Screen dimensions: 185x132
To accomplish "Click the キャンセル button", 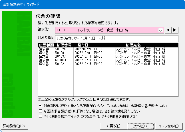I will coord(168,126).
